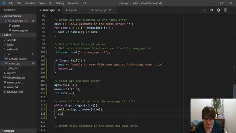Click the open changes eye icon
The image size is (236, 133).
212,10
